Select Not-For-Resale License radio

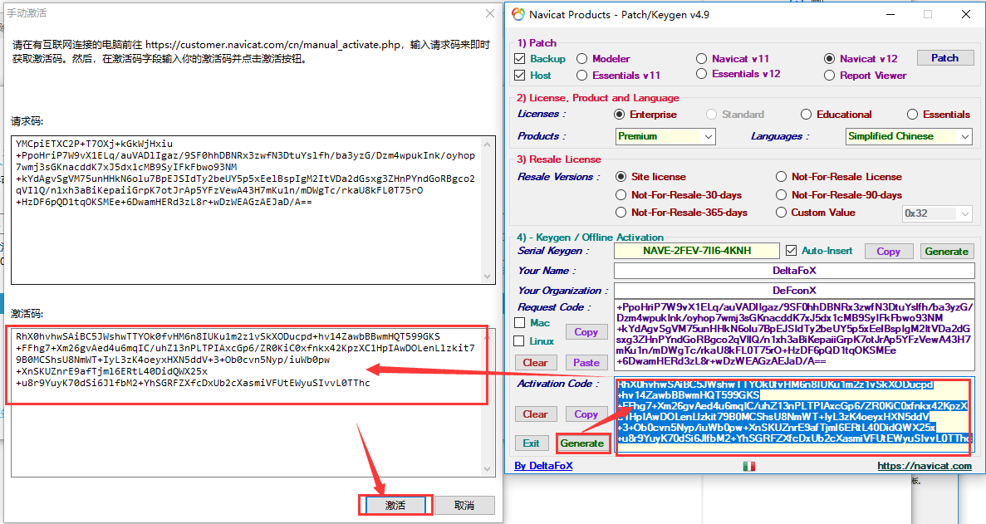point(781,177)
